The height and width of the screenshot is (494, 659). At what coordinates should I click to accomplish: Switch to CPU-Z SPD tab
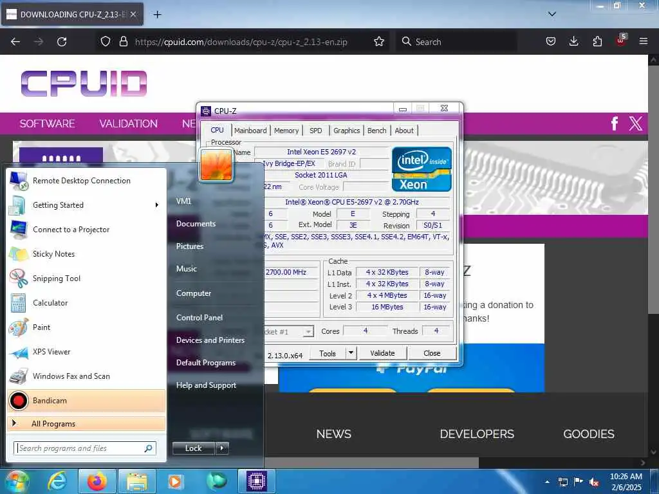click(x=315, y=131)
